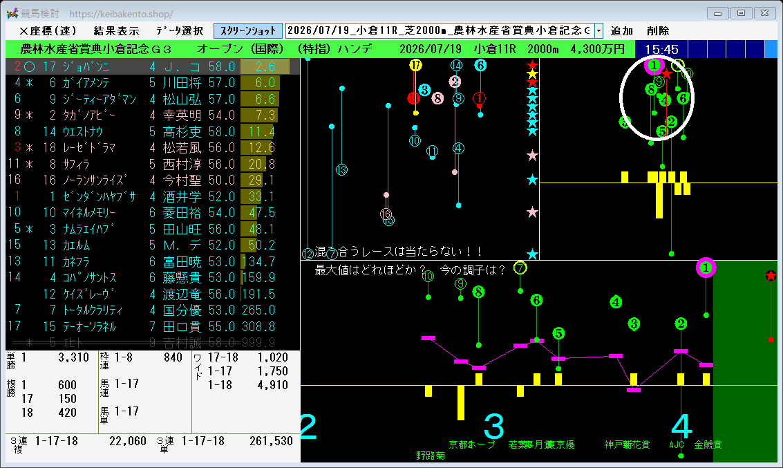Toggle the pressed スクリーンショット button
The image size is (783, 468).
pos(247,31)
